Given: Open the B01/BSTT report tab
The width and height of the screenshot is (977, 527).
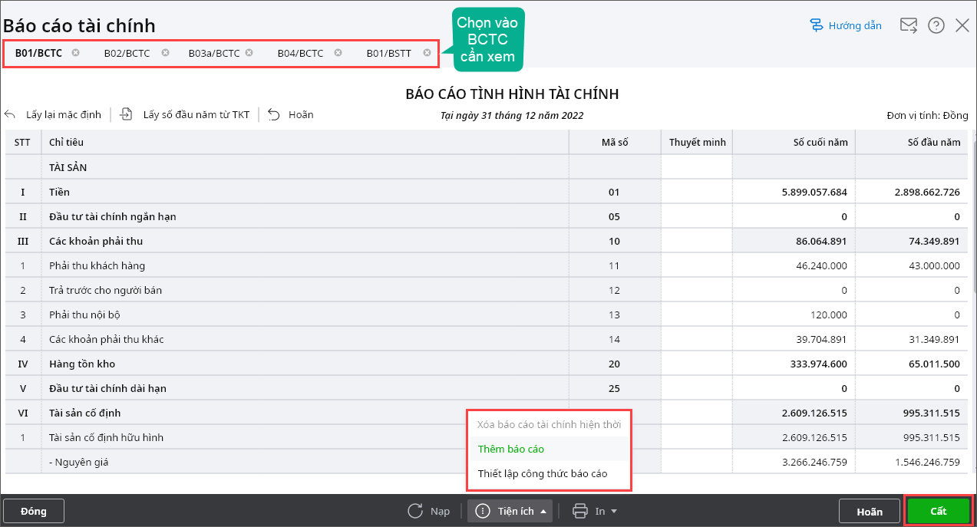Looking at the screenshot, I should 388,53.
